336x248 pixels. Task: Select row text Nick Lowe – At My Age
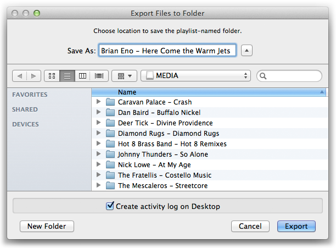154,165
